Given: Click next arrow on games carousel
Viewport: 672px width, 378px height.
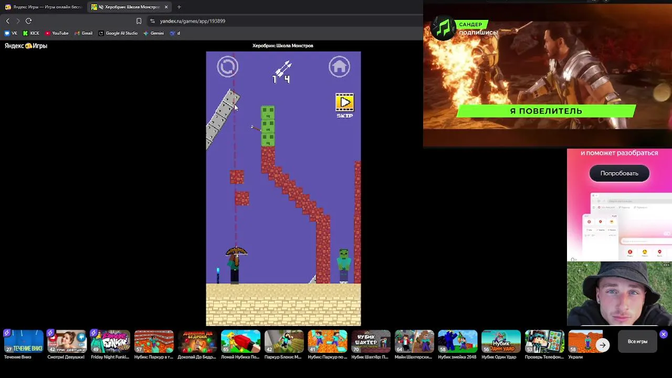Looking at the screenshot, I should 603,345.
